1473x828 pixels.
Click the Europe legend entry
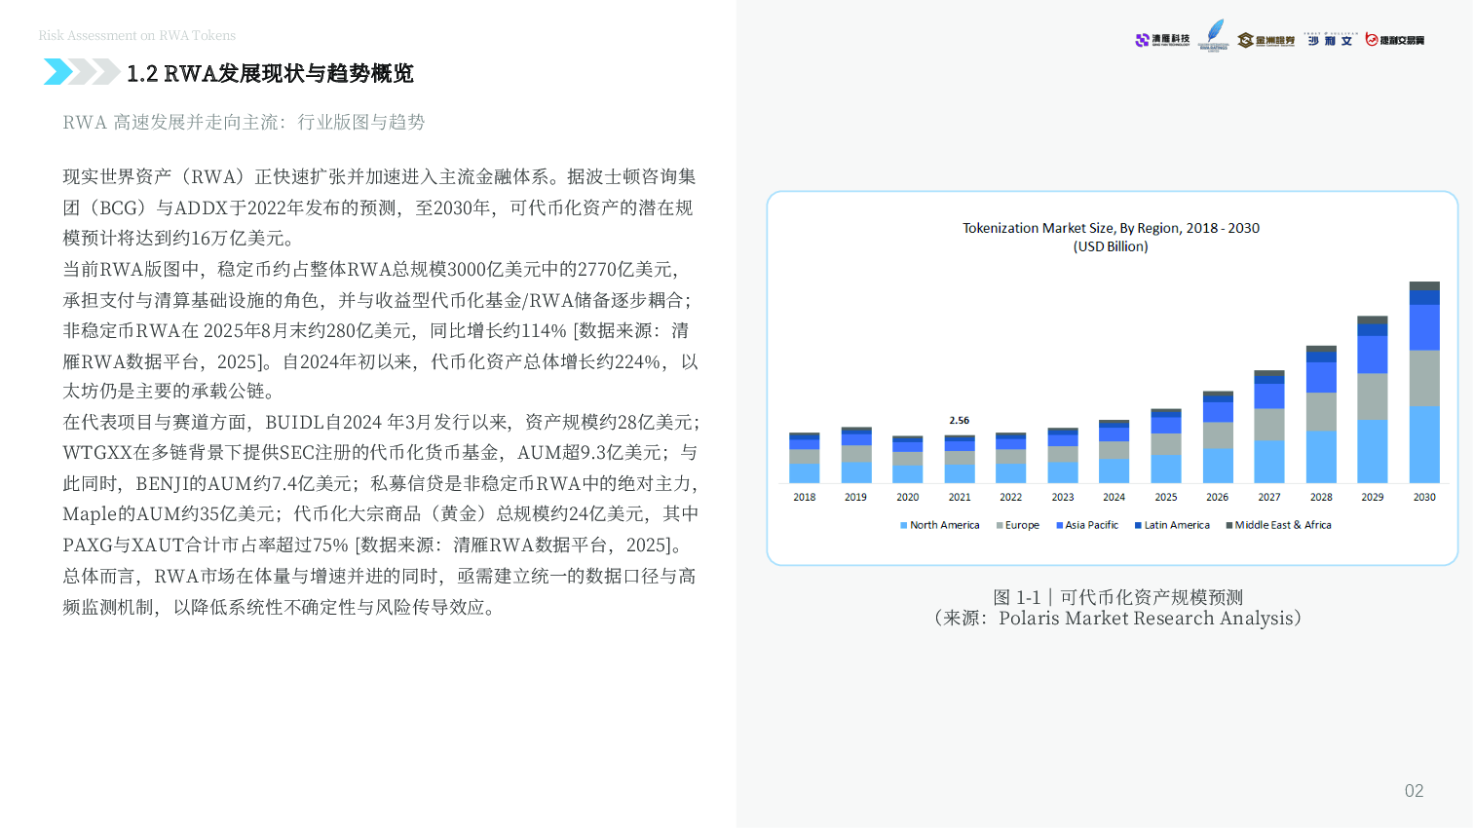click(1018, 525)
